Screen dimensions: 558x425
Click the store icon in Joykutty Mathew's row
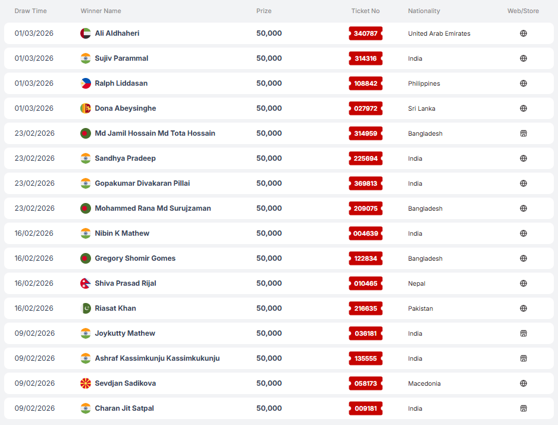coord(523,333)
